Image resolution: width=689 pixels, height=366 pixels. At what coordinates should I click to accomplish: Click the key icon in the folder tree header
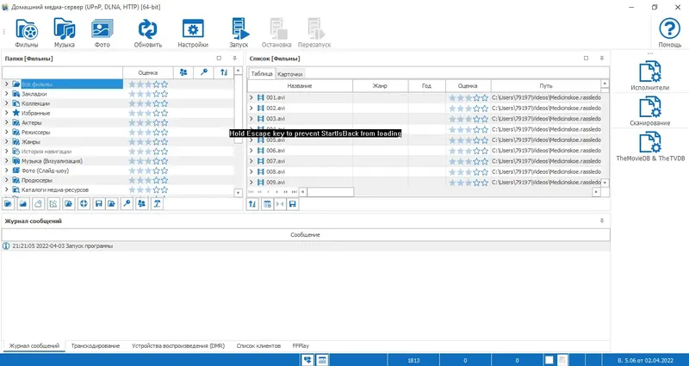tap(203, 72)
